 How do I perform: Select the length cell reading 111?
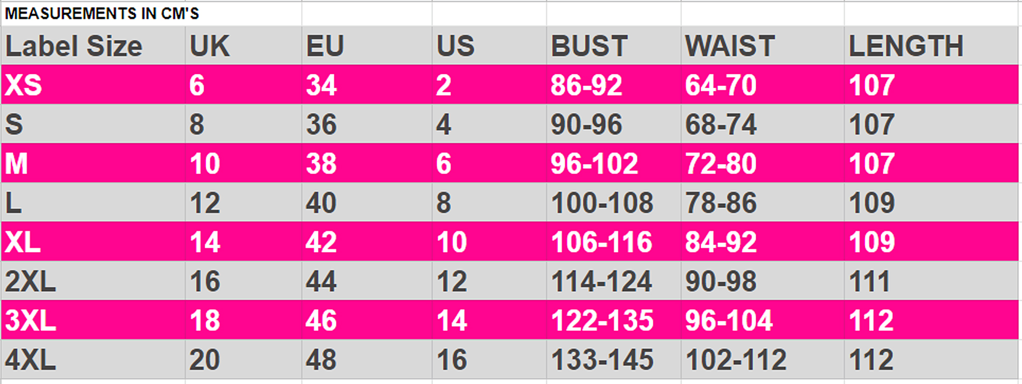(931, 281)
